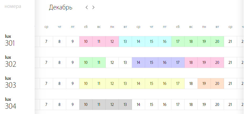Open pink booking day 19 in room 302
250x114 pixels.
(x=204, y=63)
